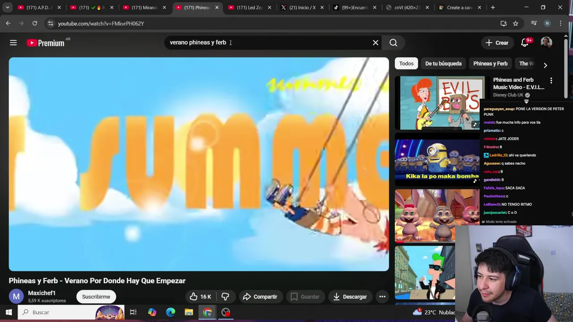
Task: Open the Ferb with sunglasses video thumbnail
Action: coord(425,272)
